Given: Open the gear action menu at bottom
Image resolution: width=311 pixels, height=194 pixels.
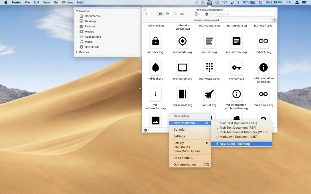Looking at the screenshot, I should coord(146,130).
